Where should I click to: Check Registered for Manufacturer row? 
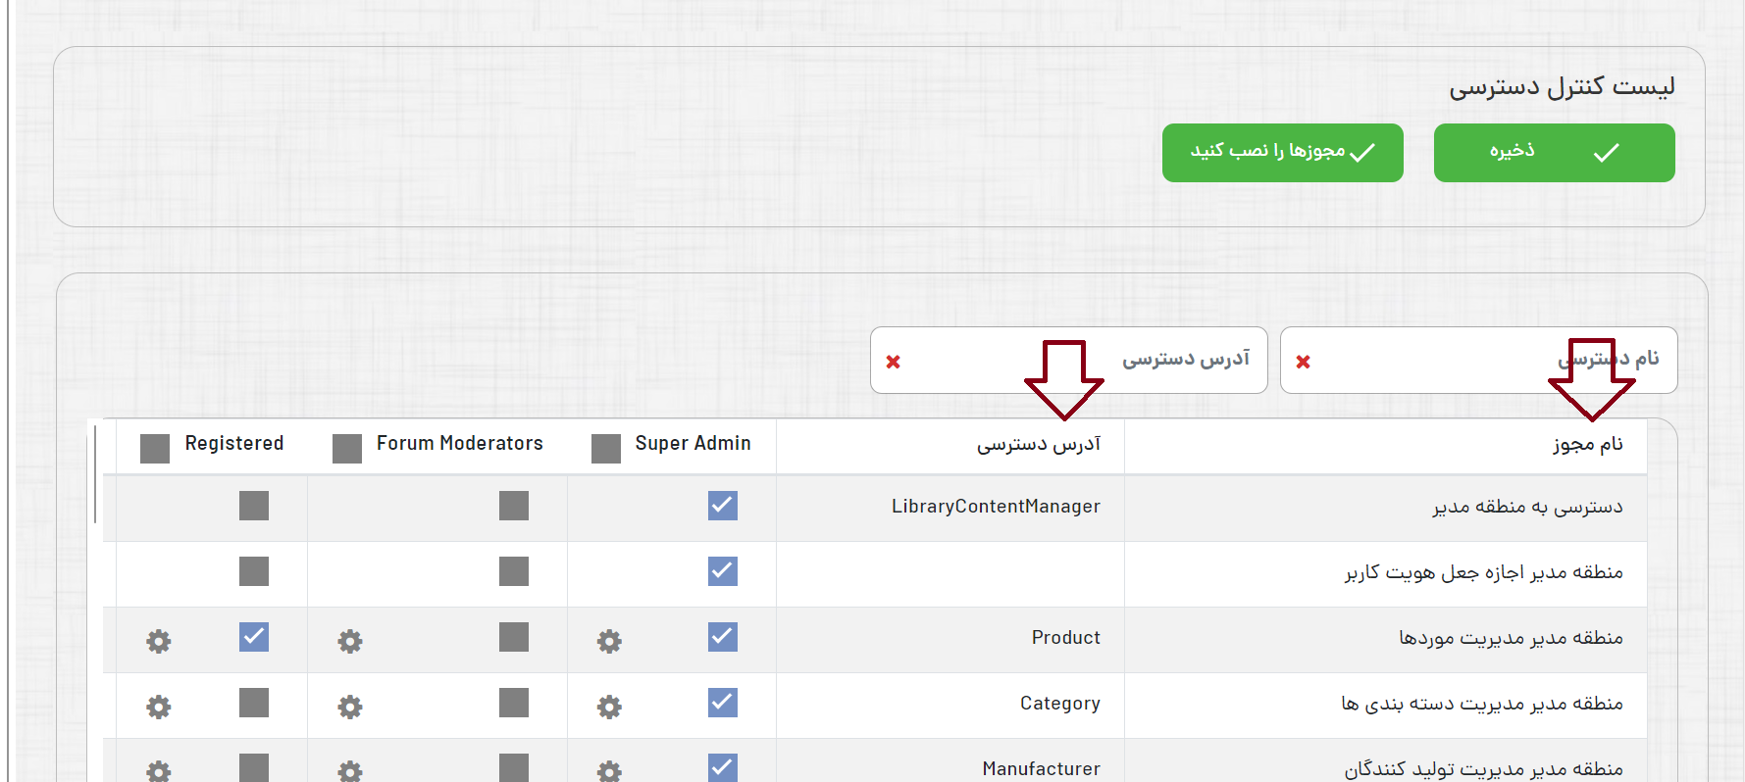click(x=254, y=767)
